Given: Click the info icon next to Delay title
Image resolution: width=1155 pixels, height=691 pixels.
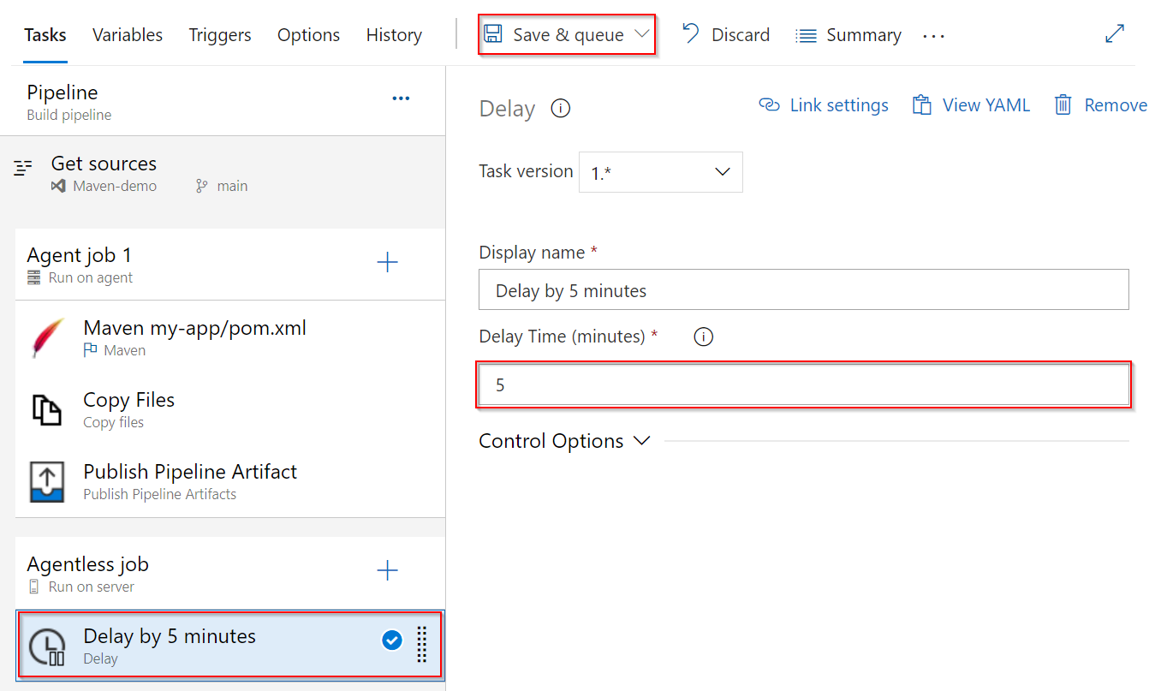Looking at the screenshot, I should pos(561,109).
